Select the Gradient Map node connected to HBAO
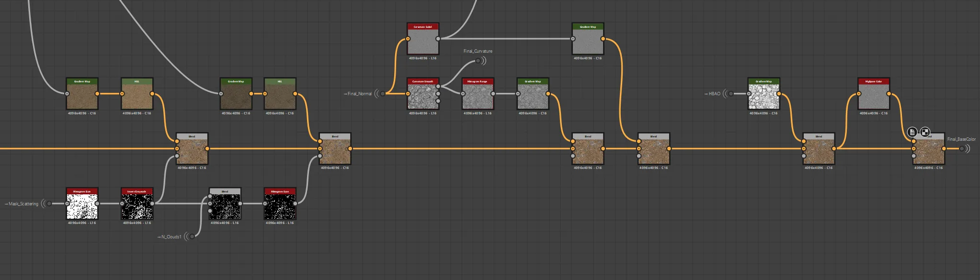The width and height of the screenshot is (980, 280). pos(763,94)
